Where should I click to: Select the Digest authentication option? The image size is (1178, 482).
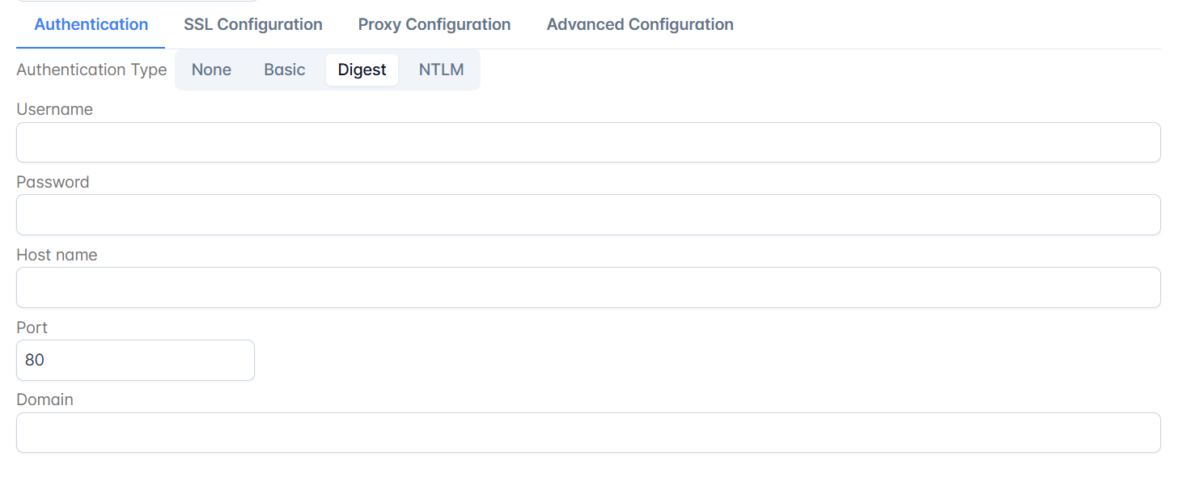[x=362, y=70]
